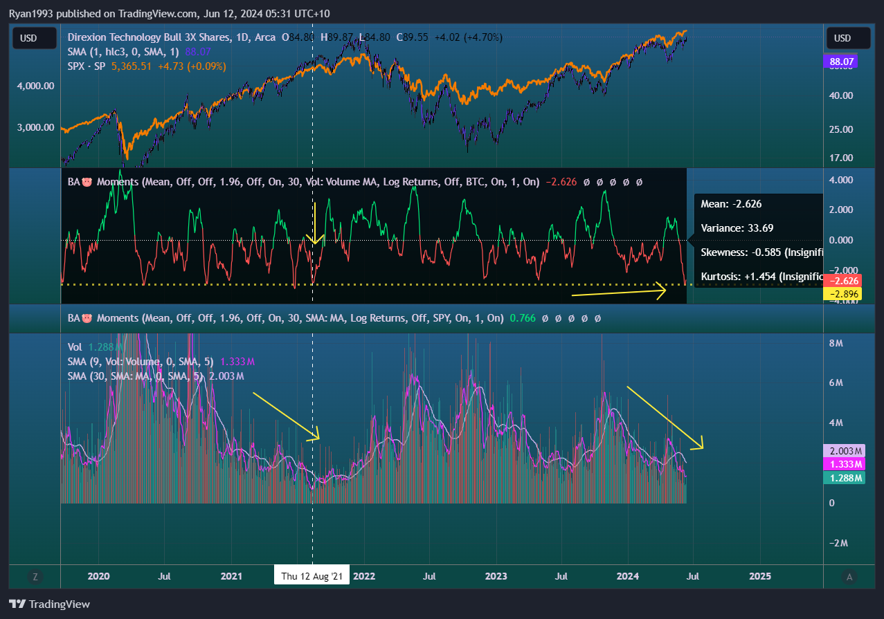Click the Skewness: -0.585 tooltip row
Viewport: 884px width, 619px height.
(x=761, y=252)
